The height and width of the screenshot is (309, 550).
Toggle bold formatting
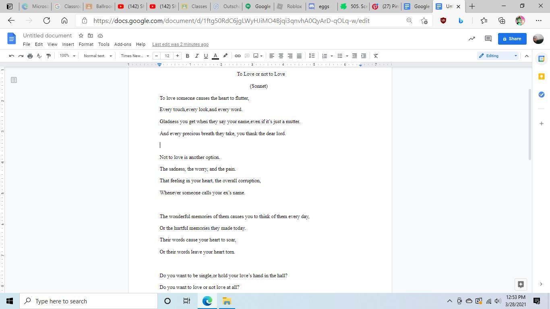click(188, 56)
